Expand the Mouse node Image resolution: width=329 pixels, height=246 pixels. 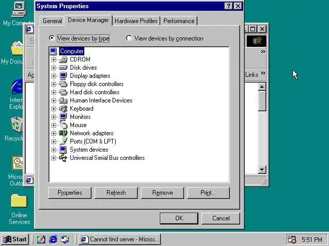[53, 125]
